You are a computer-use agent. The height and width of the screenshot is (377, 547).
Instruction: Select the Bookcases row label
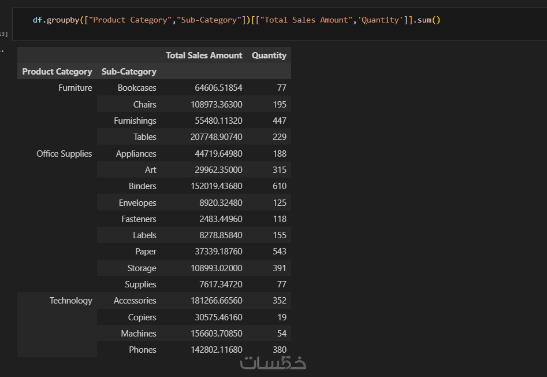point(137,88)
